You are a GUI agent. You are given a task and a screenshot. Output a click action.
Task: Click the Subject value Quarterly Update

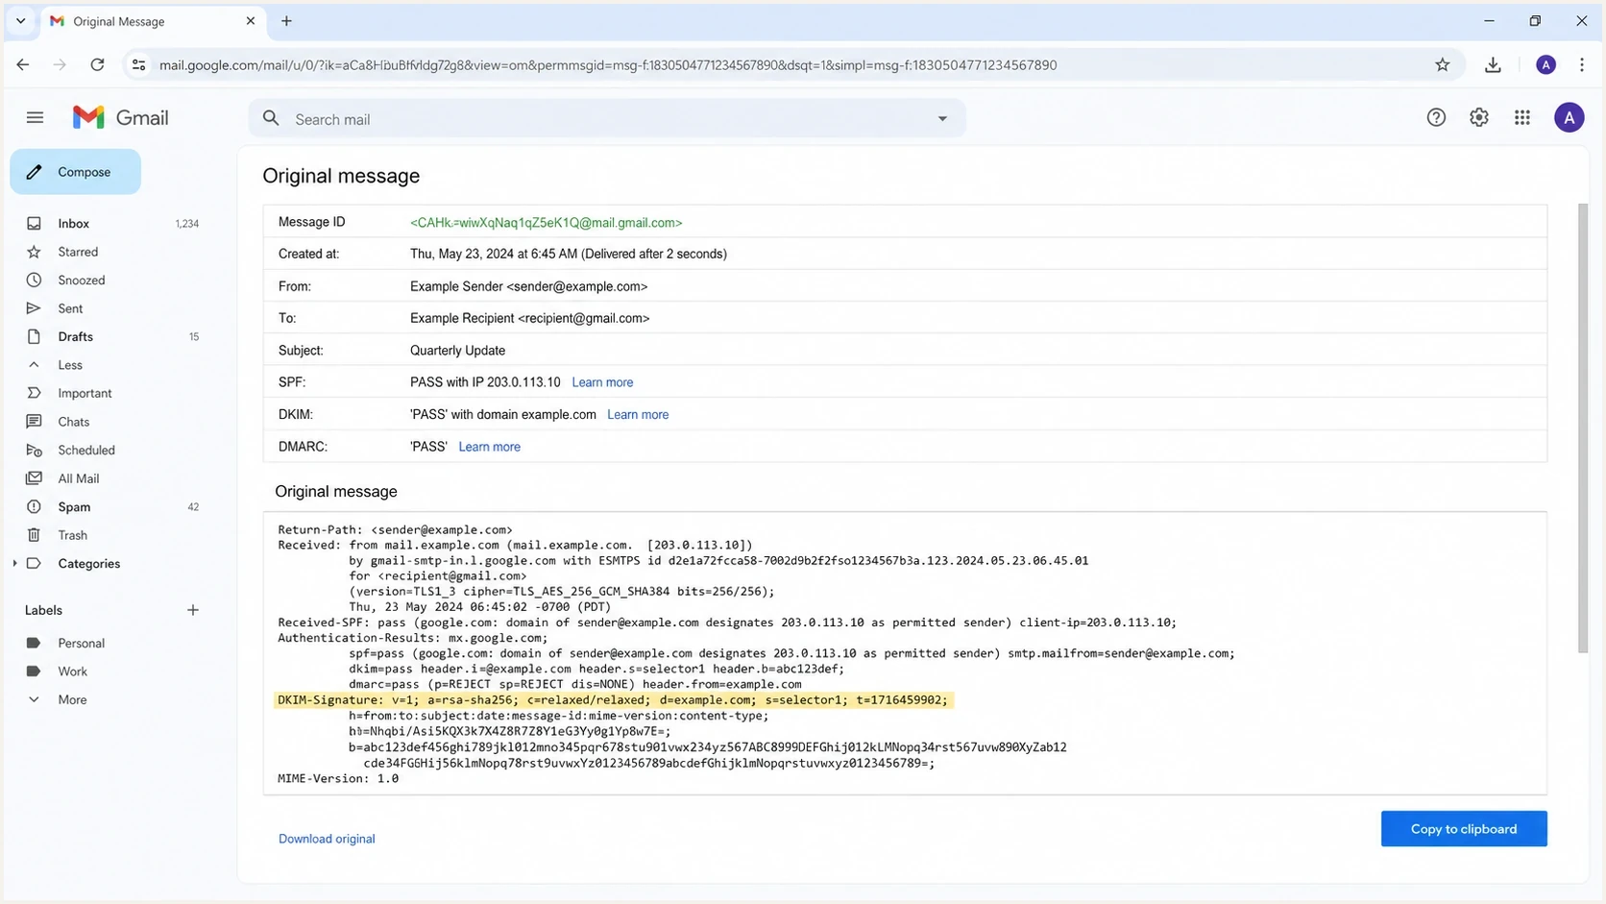(x=457, y=351)
